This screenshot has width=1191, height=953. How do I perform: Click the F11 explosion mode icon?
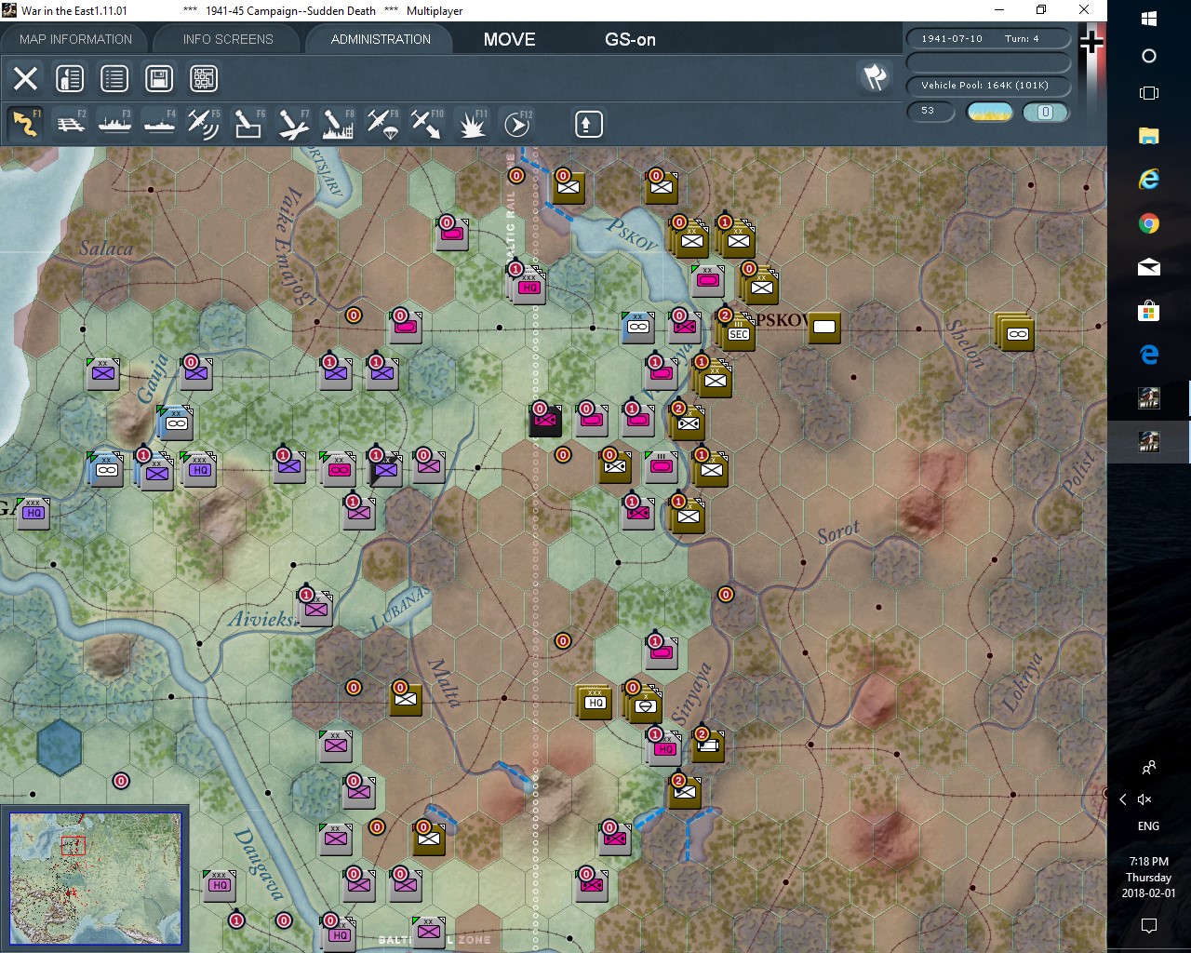(472, 124)
